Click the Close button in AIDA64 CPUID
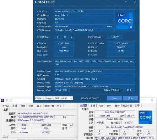The width and height of the screenshot is (157, 140). click(x=130, y=98)
